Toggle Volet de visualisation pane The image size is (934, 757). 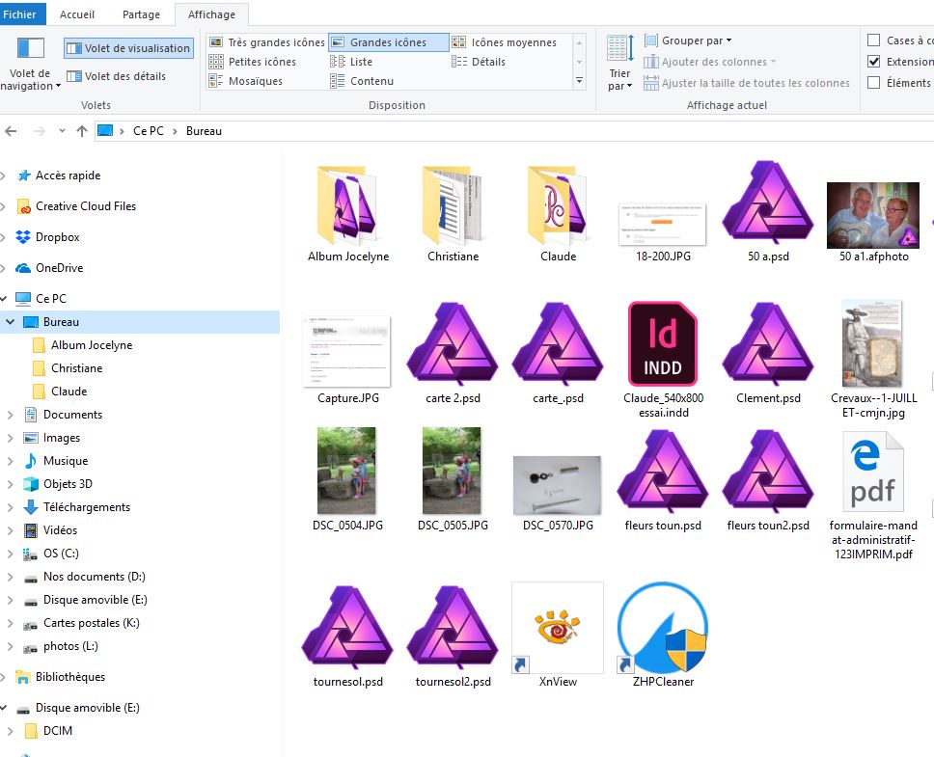point(128,48)
